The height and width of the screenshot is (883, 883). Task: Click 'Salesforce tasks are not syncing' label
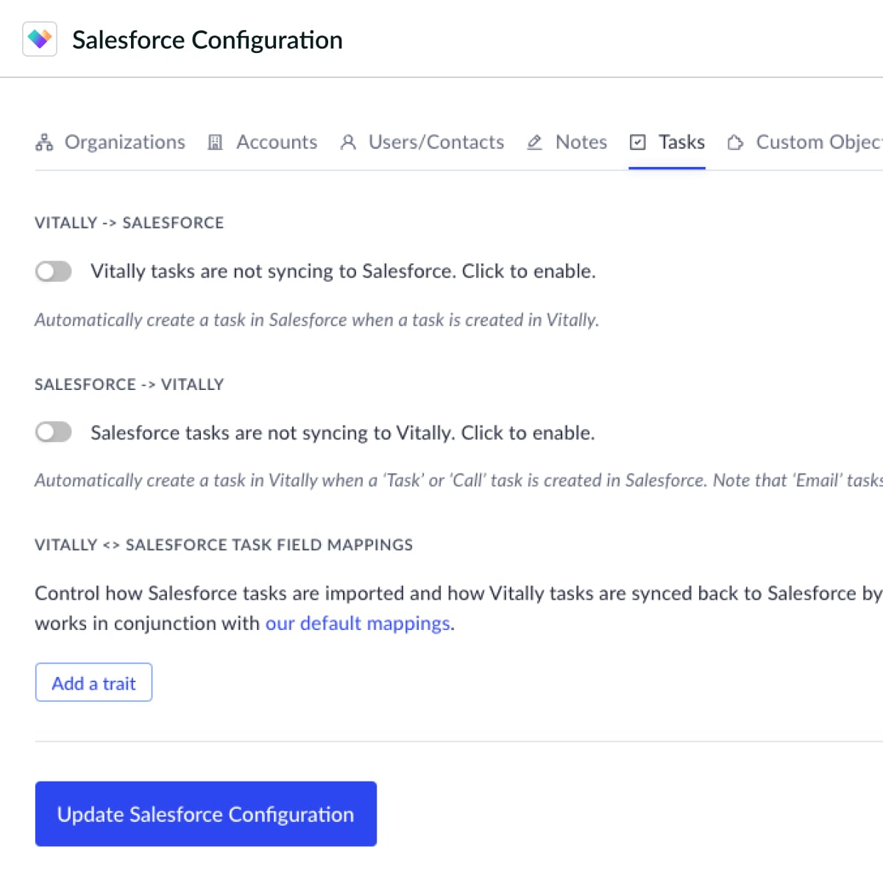(343, 433)
